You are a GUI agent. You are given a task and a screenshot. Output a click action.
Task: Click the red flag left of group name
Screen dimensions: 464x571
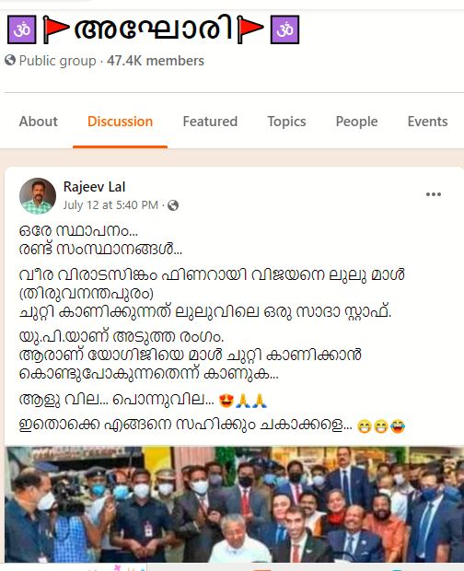coord(56,29)
